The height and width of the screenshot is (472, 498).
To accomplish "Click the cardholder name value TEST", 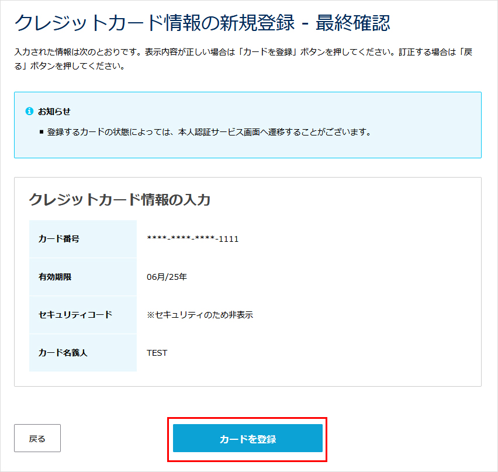I will (x=156, y=352).
